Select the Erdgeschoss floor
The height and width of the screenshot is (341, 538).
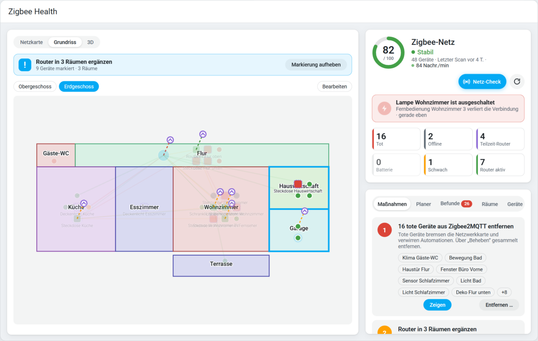(79, 87)
